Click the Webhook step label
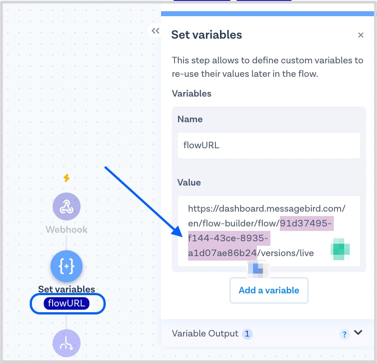This screenshot has height=363, width=377. coord(67,230)
